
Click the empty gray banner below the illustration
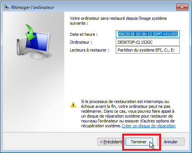coord(34,96)
